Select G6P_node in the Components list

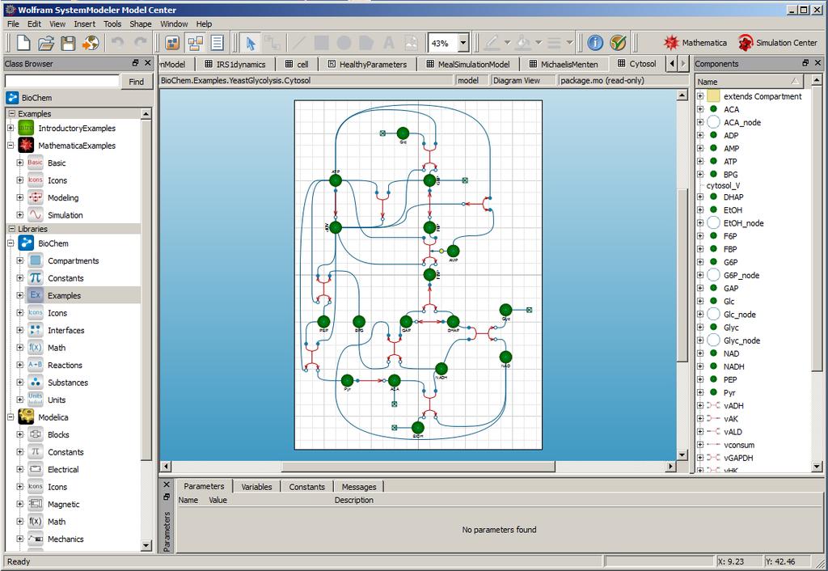click(741, 275)
